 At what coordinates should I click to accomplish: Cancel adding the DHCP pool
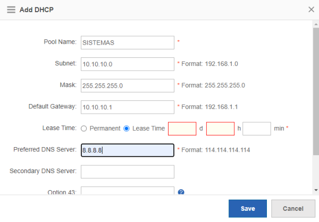click(x=293, y=209)
